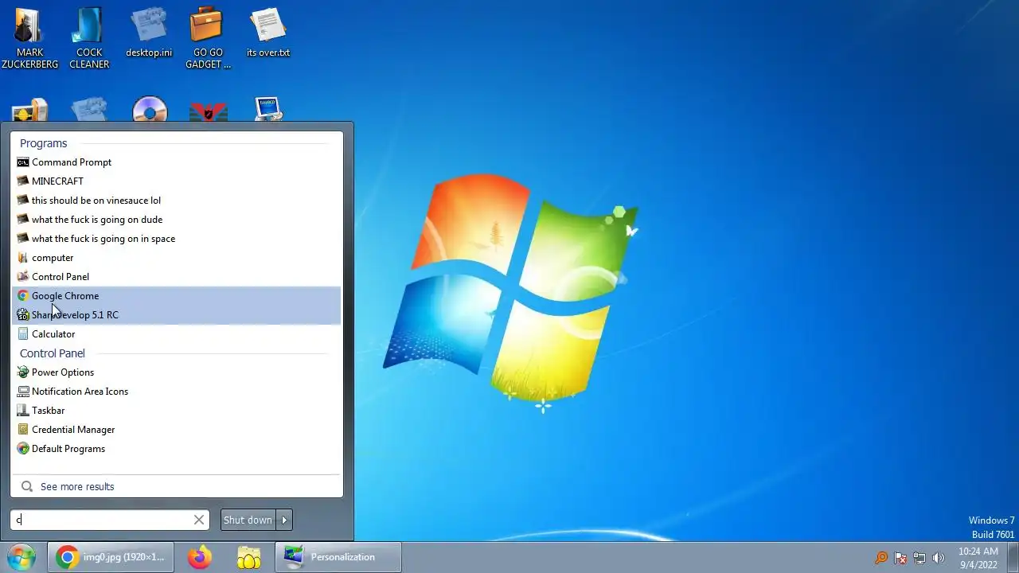Open Google Chrome from the Programs list
Viewport: 1019px width, 573px height.
(x=177, y=296)
